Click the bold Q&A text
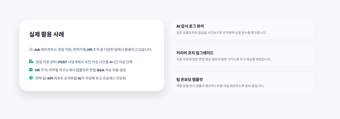This screenshot has width=340, height=119. (x=101, y=70)
